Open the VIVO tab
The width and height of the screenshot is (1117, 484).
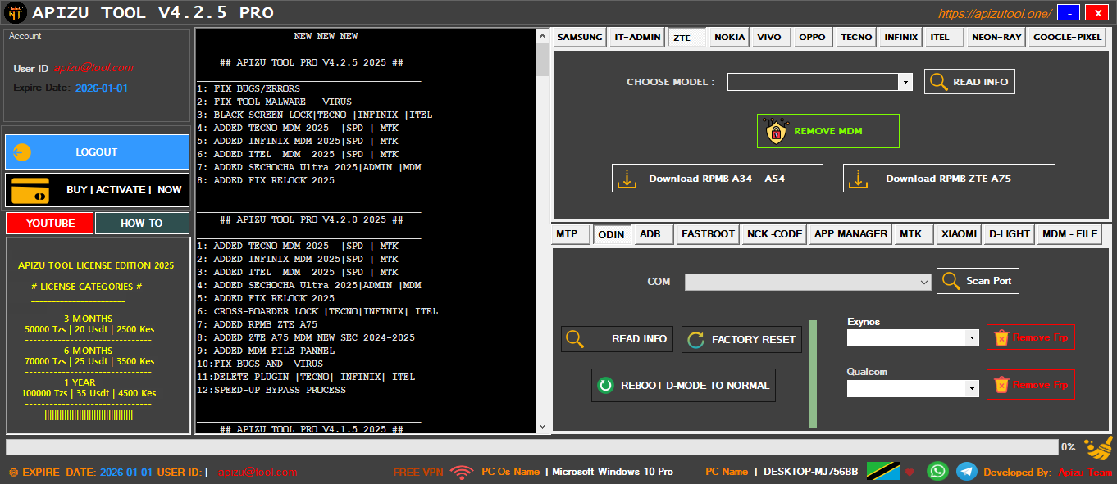tap(769, 37)
